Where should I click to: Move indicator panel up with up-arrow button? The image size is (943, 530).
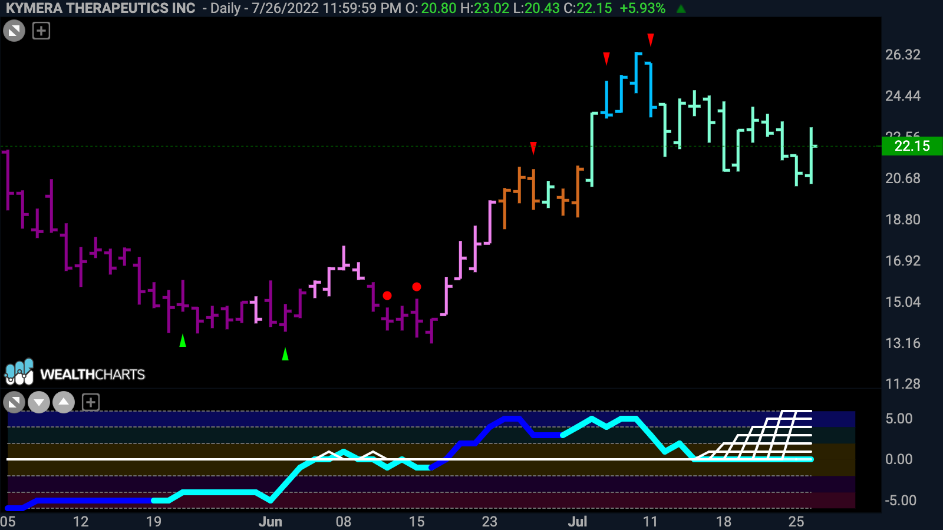[x=64, y=403]
